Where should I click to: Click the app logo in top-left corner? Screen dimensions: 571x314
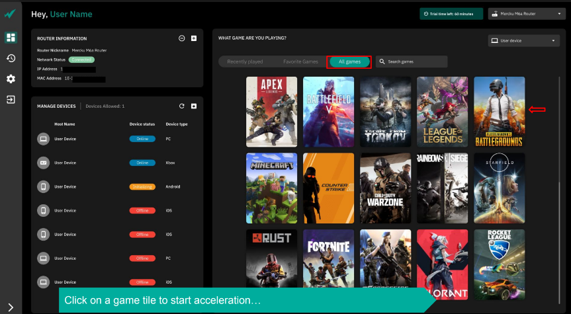click(x=11, y=14)
